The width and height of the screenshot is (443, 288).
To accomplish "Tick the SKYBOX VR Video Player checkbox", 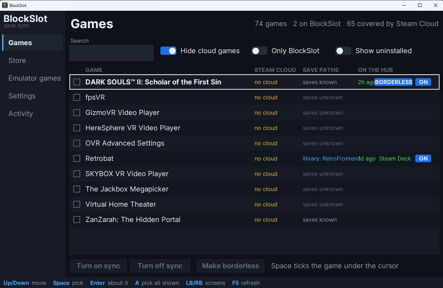I will [77, 174].
